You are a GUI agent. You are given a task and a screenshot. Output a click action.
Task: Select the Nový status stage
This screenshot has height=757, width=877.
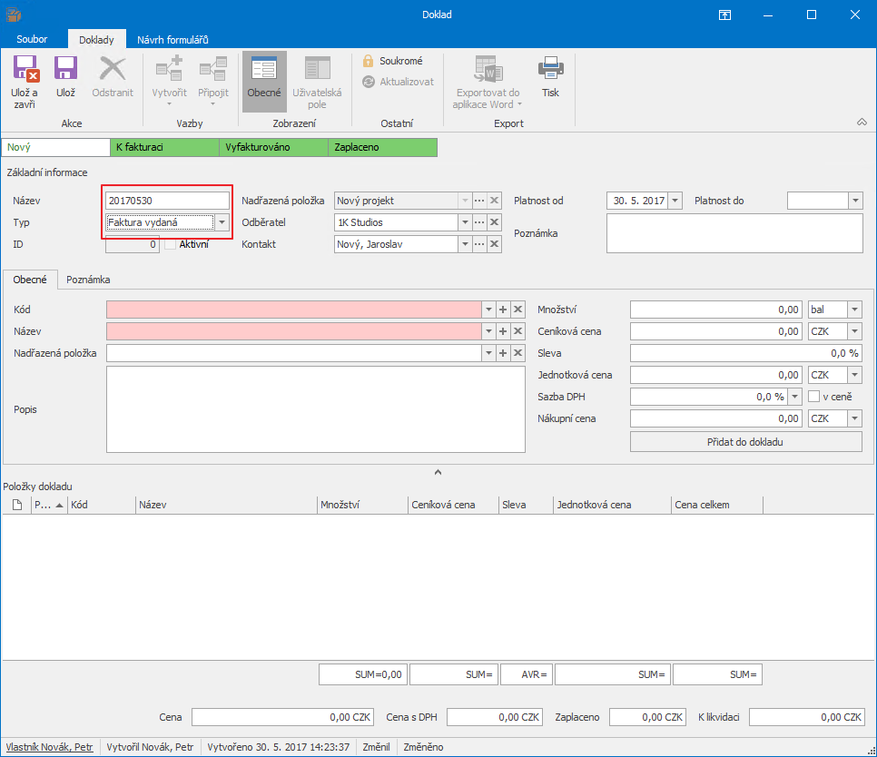point(56,147)
